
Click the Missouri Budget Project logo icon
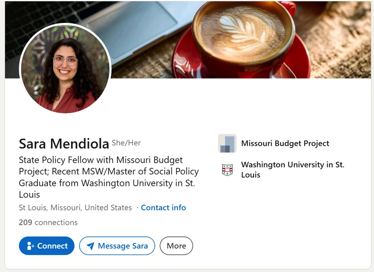click(227, 143)
